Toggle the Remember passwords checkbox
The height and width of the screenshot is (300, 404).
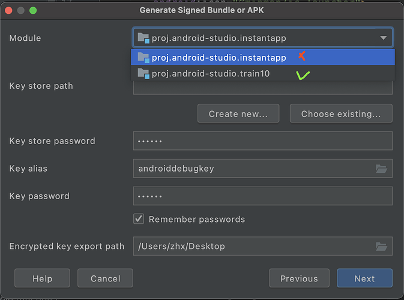pyautogui.click(x=139, y=219)
